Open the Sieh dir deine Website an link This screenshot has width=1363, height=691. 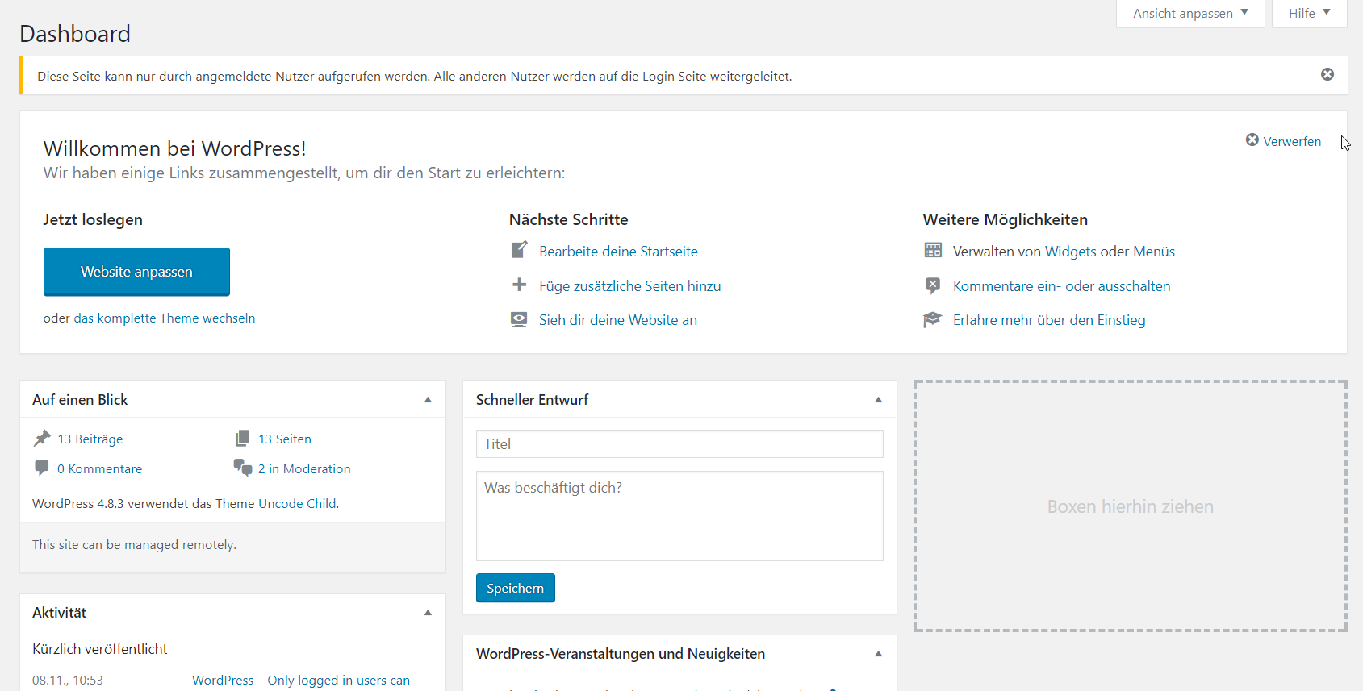coord(618,320)
